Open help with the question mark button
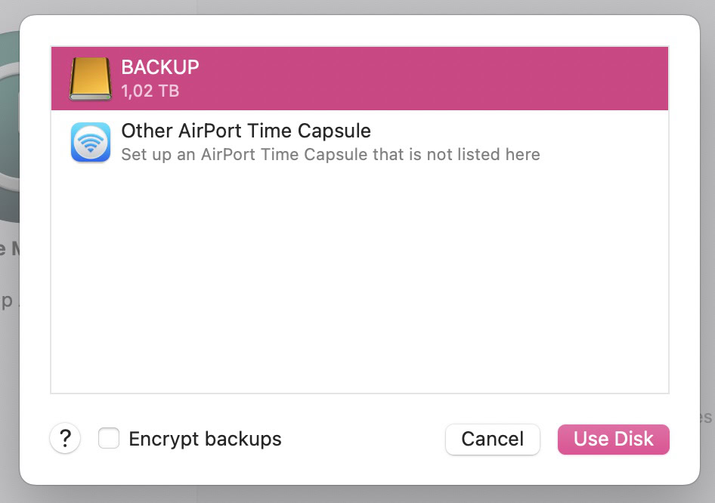The width and height of the screenshot is (715, 503). (x=66, y=438)
